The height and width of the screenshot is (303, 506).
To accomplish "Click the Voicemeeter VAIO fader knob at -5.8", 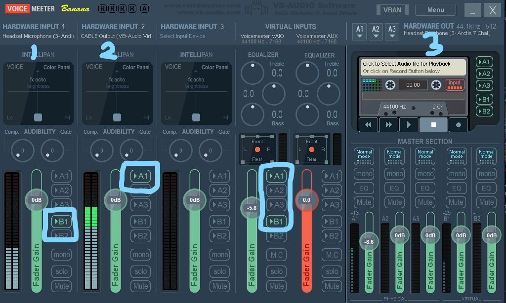I will coord(252,208).
